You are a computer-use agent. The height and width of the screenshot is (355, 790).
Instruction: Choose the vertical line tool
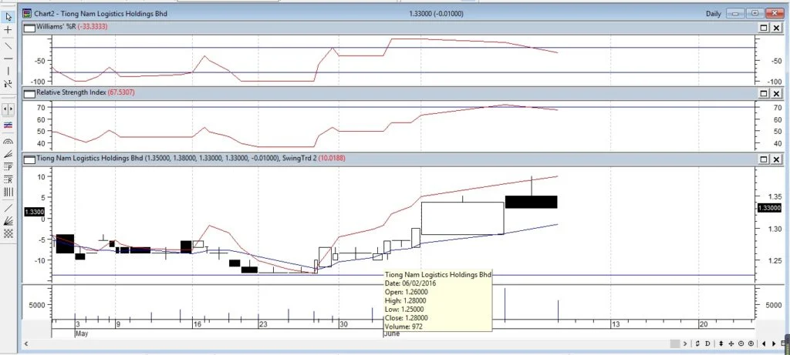tap(8, 71)
